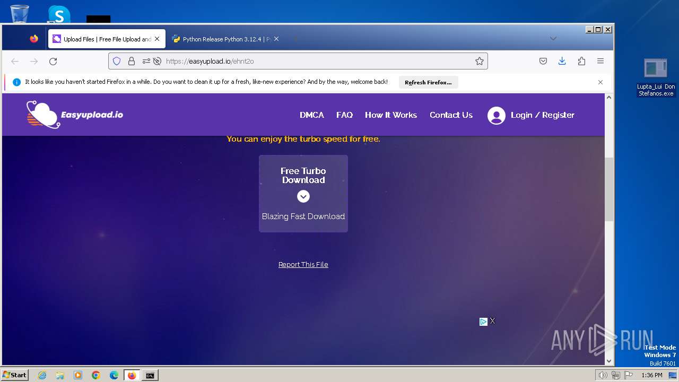This screenshot has width=679, height=382.
Task: Expand the list all tabs dropdown
Action: coord(553,39)
